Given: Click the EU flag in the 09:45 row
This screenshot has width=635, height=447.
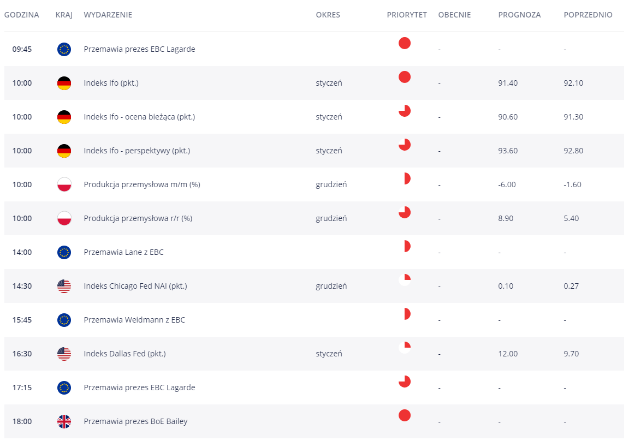Looking at the screenshot, I should coord(64,50).
